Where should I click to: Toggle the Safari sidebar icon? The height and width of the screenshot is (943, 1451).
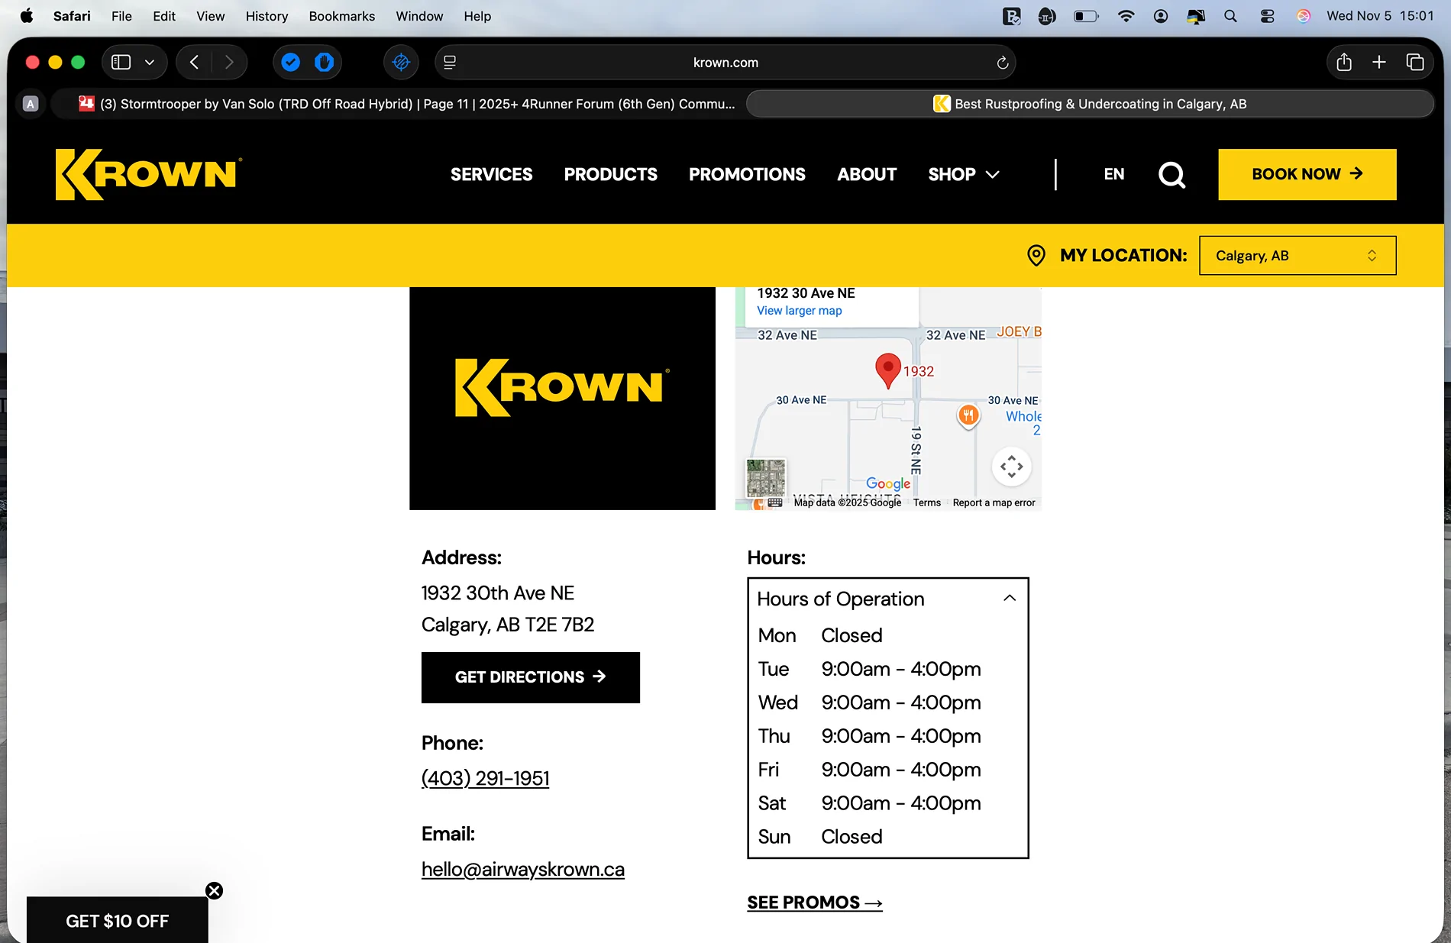point(121,63)
